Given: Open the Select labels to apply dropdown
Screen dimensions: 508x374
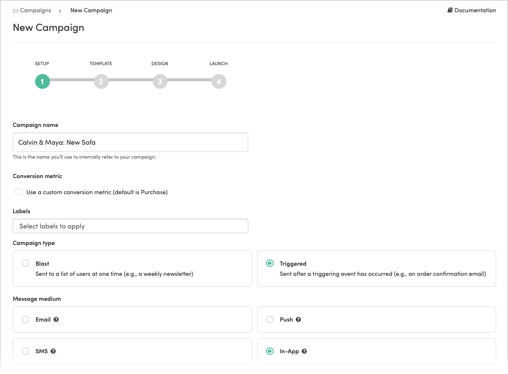Looking at the screenshot, I should [130, 226].
